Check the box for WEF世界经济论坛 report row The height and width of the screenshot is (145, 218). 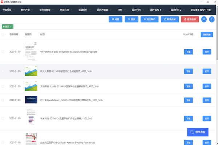pyautogui.click(x=3, y=52)
